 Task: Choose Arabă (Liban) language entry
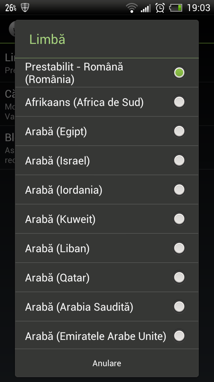pos(57,248)
